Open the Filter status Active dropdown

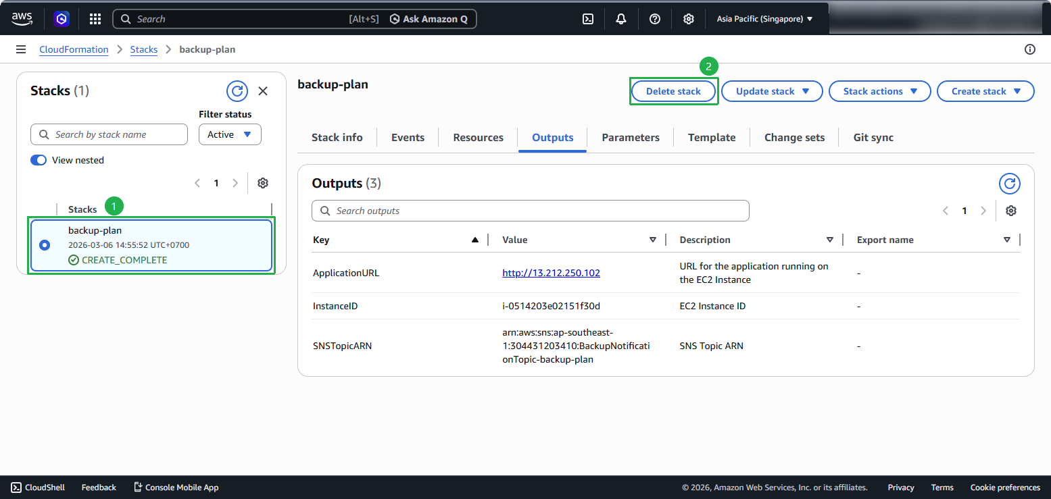[230, 134]
